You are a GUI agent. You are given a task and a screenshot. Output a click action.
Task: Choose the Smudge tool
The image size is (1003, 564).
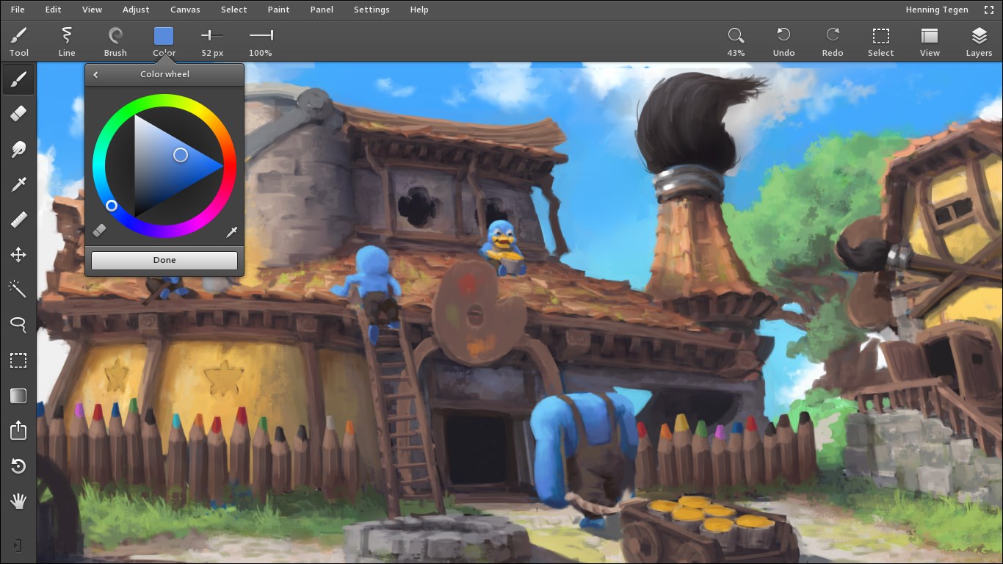pos(18,149)
